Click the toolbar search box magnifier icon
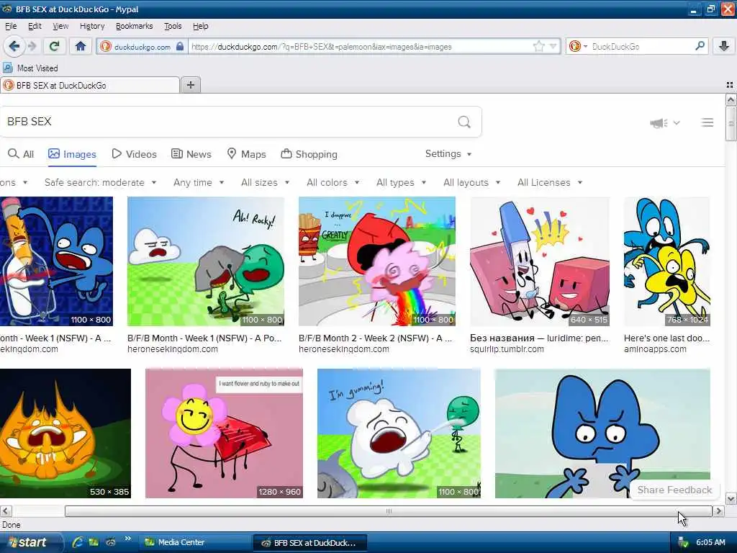Viewport: 737px width, 553px height. tap(700, 46)
